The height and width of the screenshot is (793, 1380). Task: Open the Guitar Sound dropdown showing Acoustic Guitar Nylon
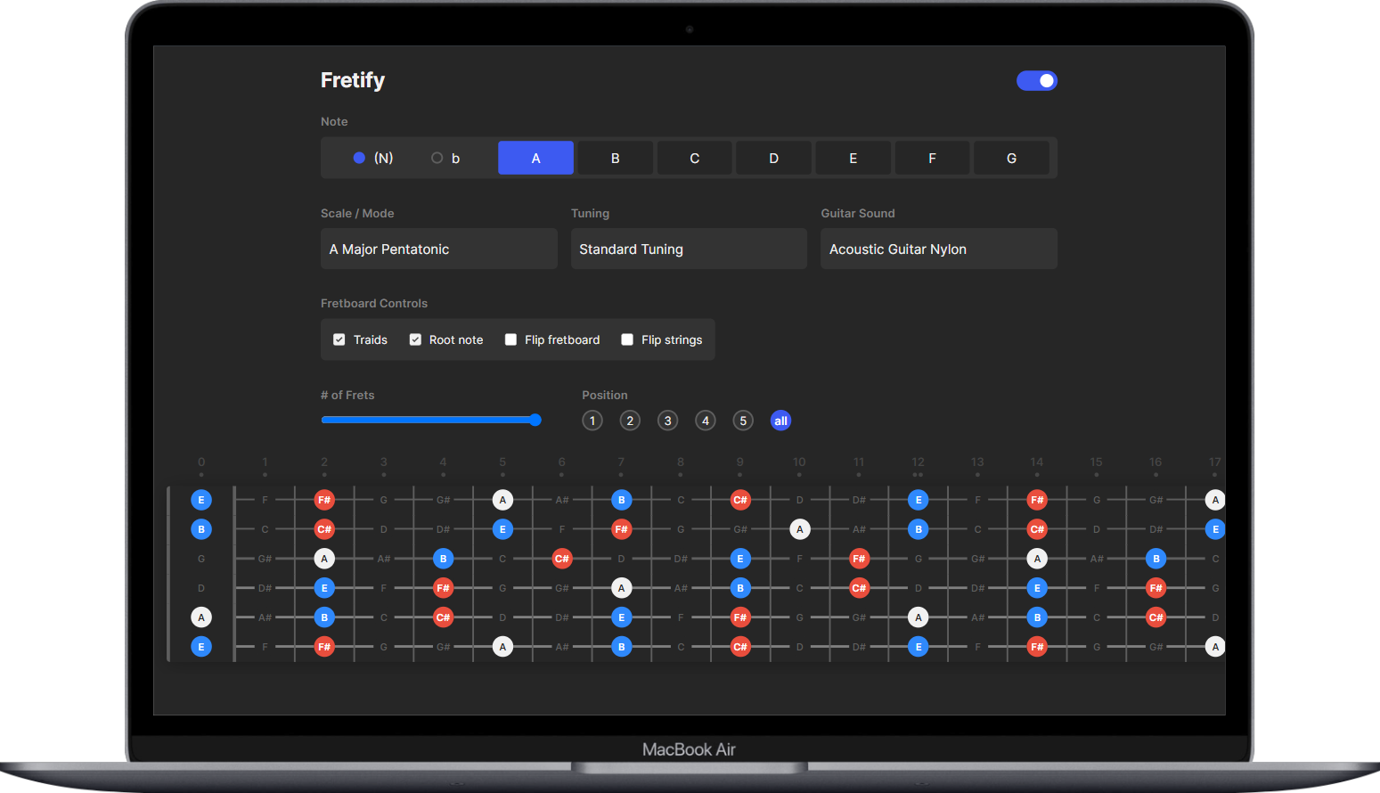(938, 249)
